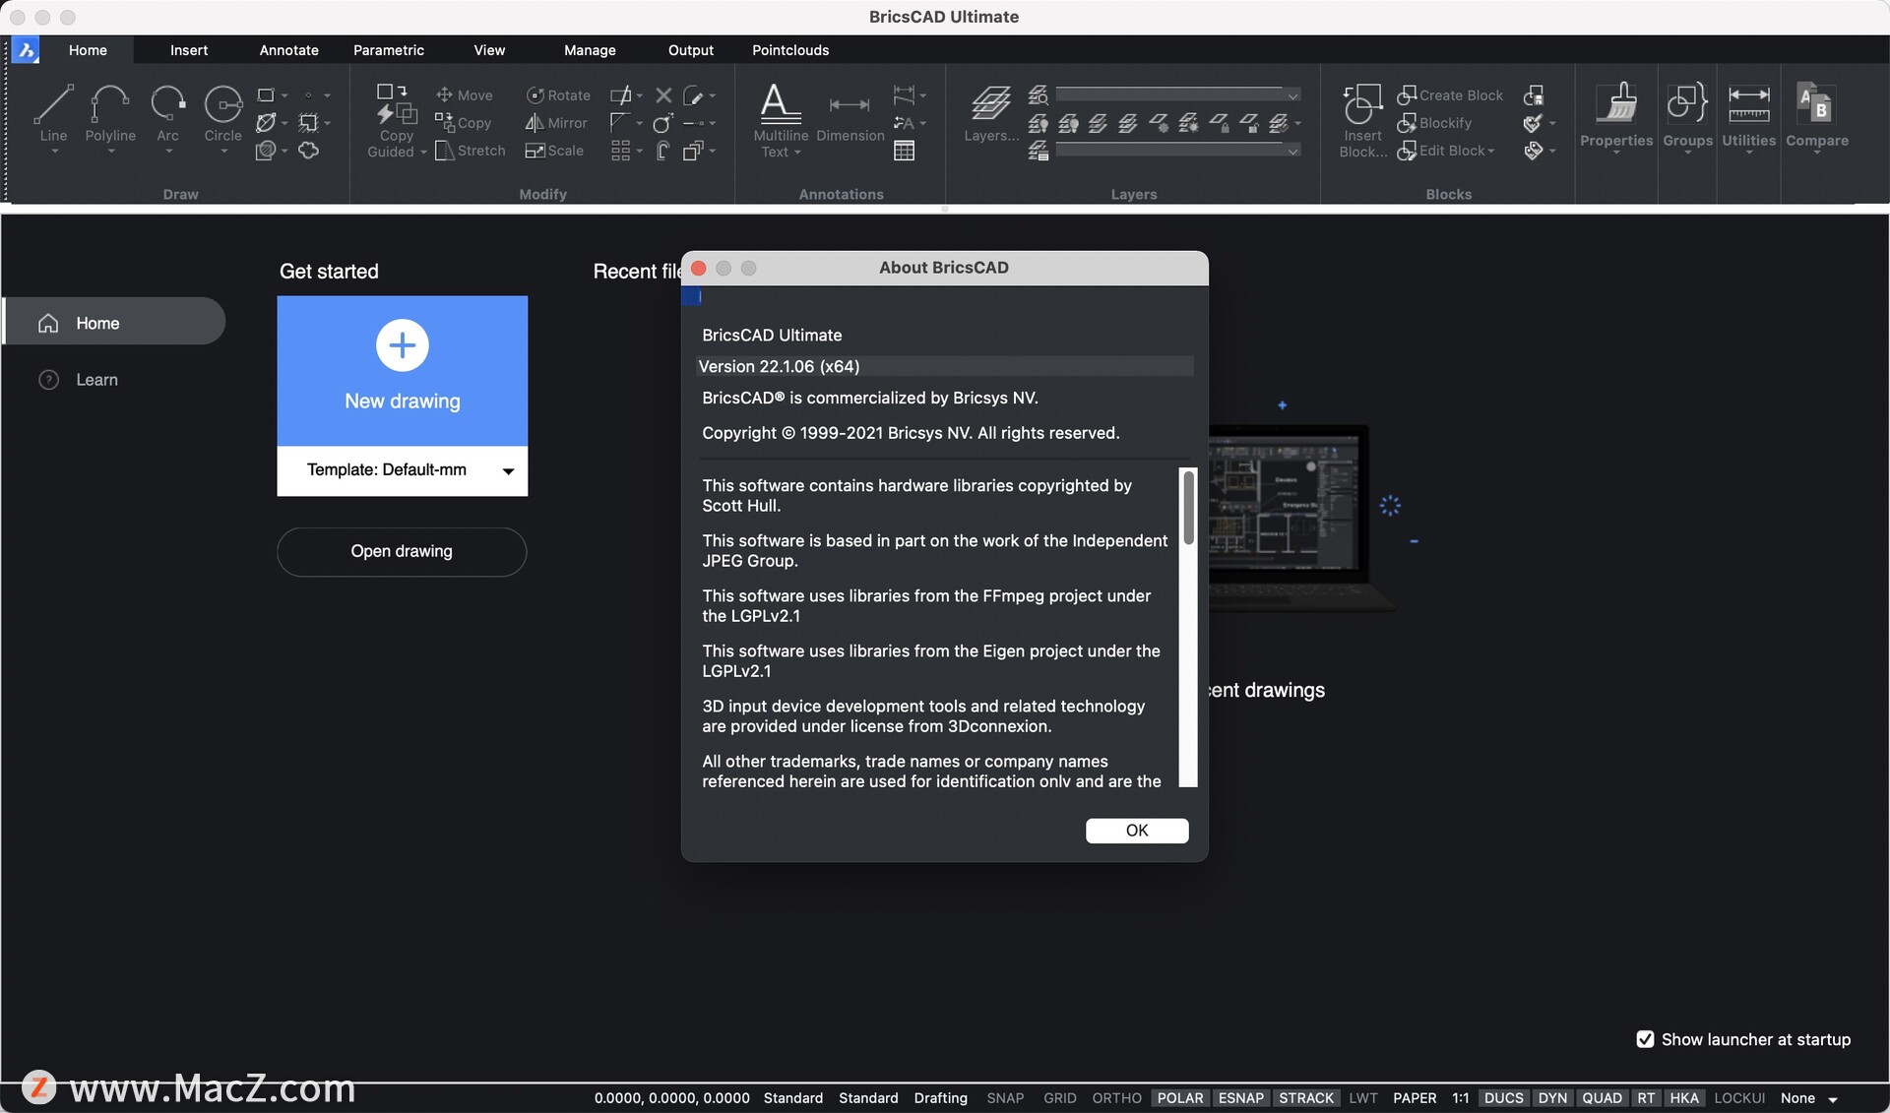Viewport: 1890px width, 1113px height.
Task: Expand the bottom layer state dropdown
Action: point(1292,151)
